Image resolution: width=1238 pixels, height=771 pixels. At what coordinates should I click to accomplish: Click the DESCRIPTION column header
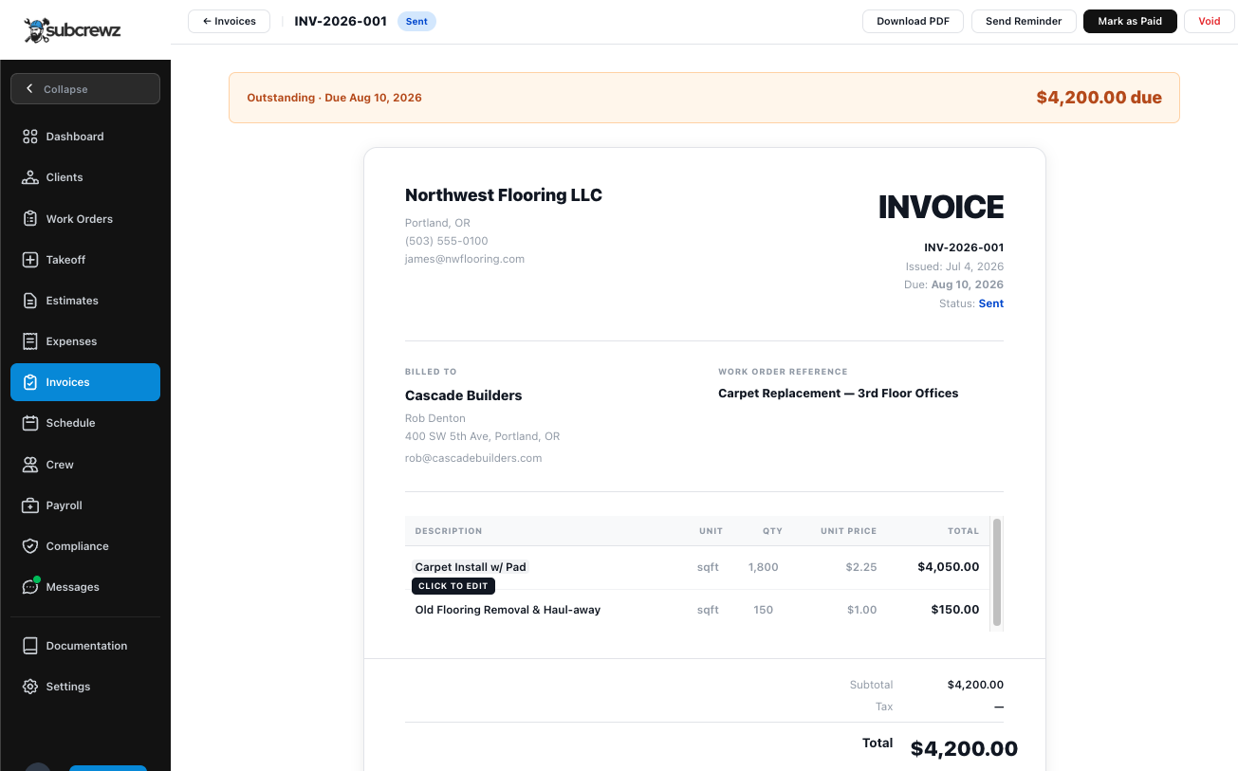point(449,531)
